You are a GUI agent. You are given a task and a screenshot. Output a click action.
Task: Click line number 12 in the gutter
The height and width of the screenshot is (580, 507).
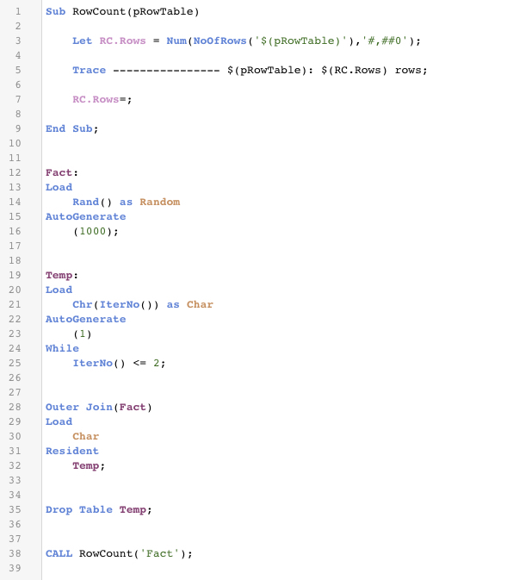[x=15, y=172]
